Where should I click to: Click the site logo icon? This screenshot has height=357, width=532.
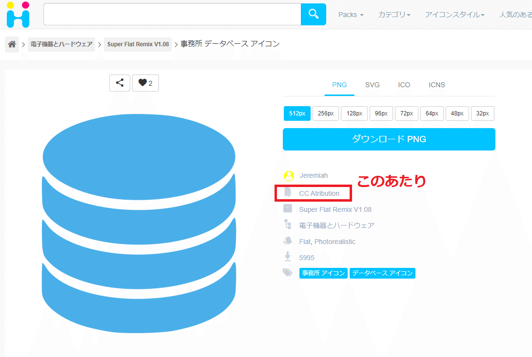click(18, 15)
